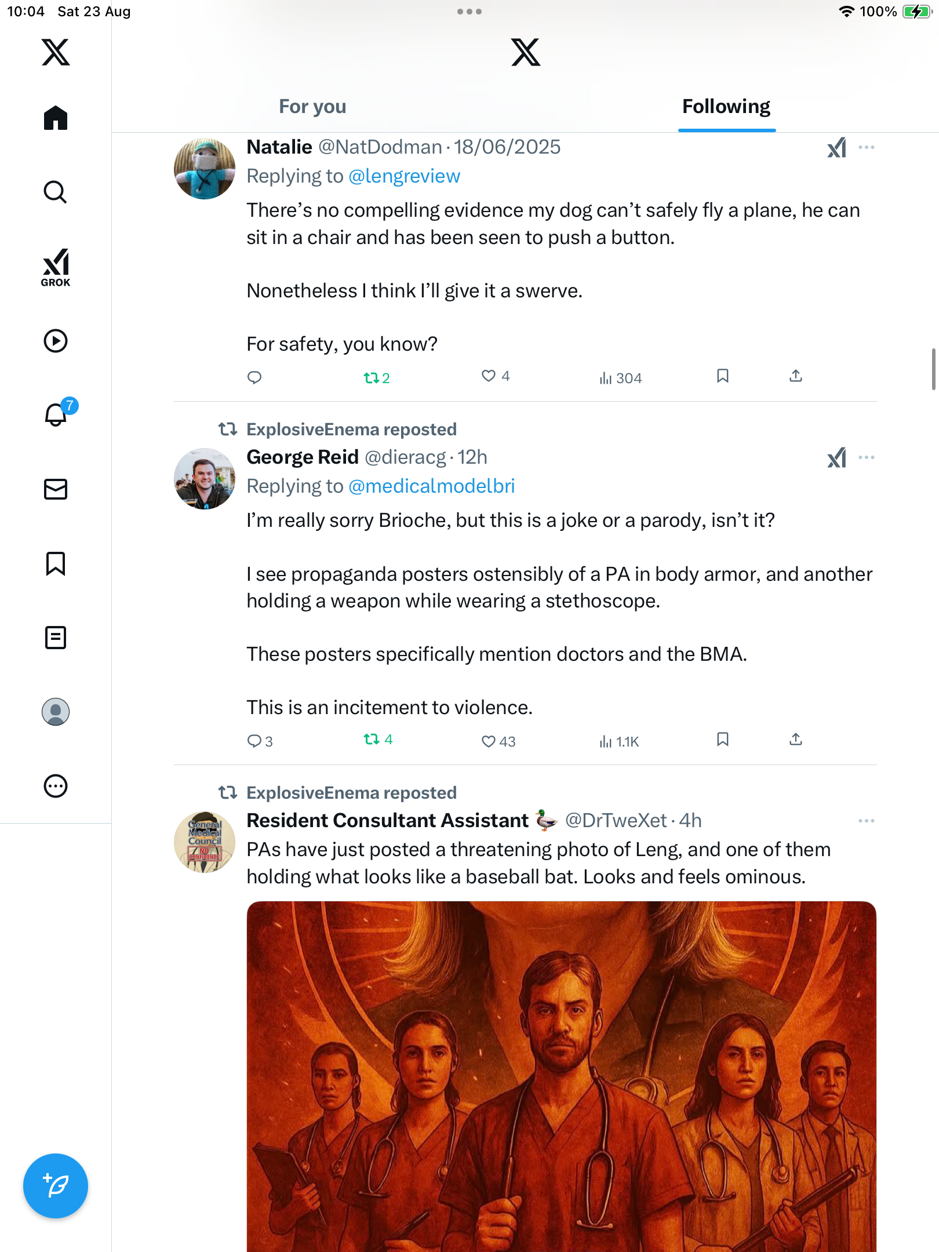This screenshot has width=939, height=1252.
Task: Open more options on Natalie's post
Action: pyautogui.click(x=867, y=148)
